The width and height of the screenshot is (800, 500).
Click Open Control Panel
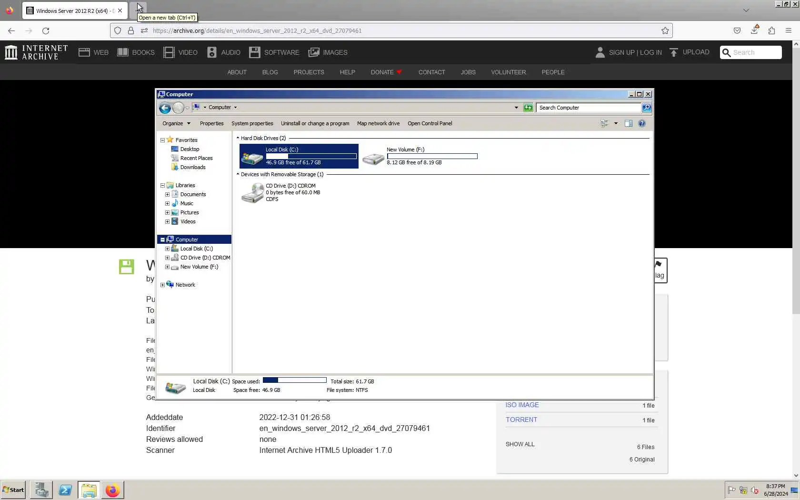(430, 123)
